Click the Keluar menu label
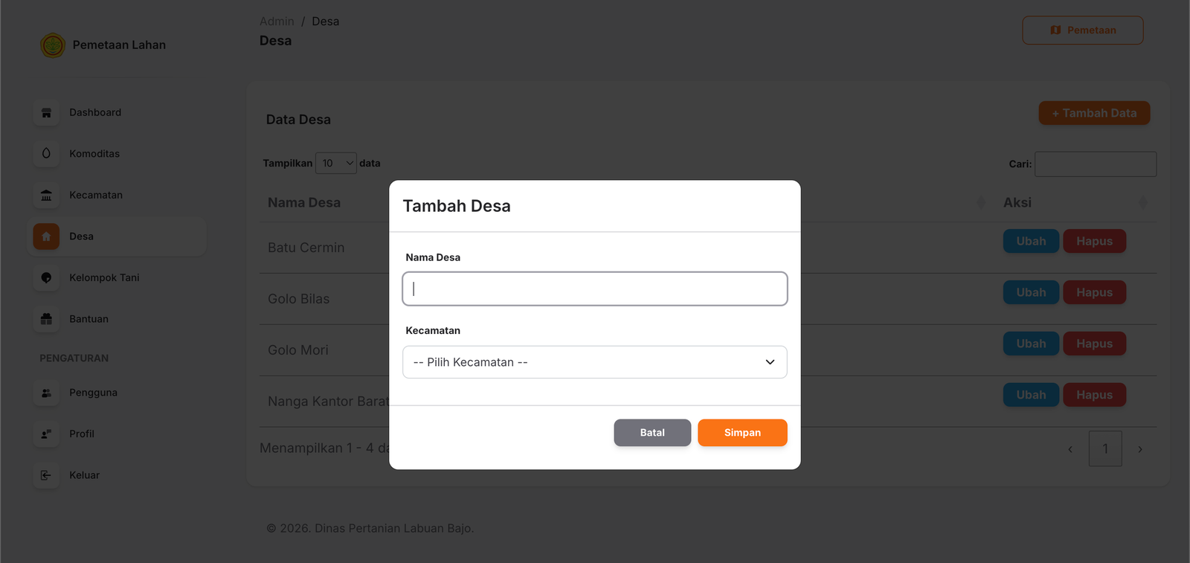The height and width of the screenshot is (563, 1190). click(84, 475)
